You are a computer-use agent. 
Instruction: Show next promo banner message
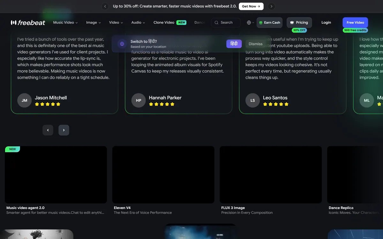[x=271, y=6]
